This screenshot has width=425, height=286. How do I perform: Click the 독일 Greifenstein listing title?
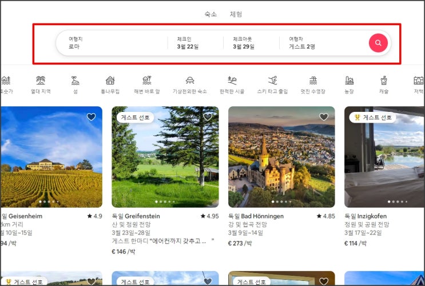pyautogui.click(x=136, y=216)
